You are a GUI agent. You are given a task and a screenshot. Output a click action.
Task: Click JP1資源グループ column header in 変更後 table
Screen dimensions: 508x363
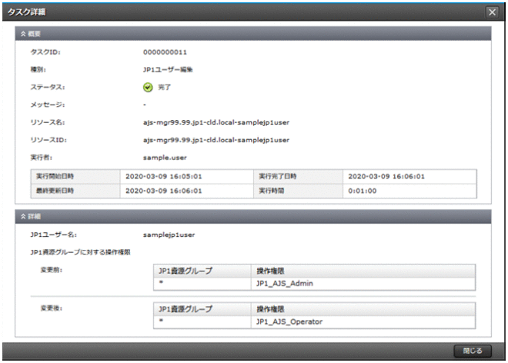[202, 309]
